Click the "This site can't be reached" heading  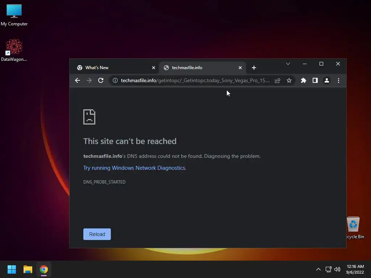(x=130, y=141)
